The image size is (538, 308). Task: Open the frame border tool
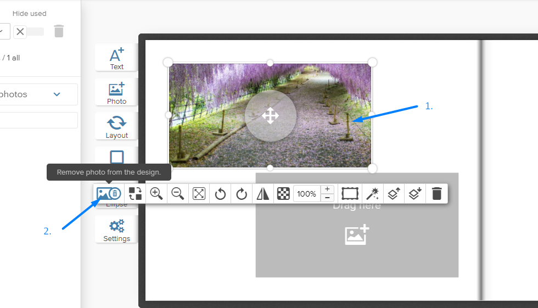(x=350, y=194)
